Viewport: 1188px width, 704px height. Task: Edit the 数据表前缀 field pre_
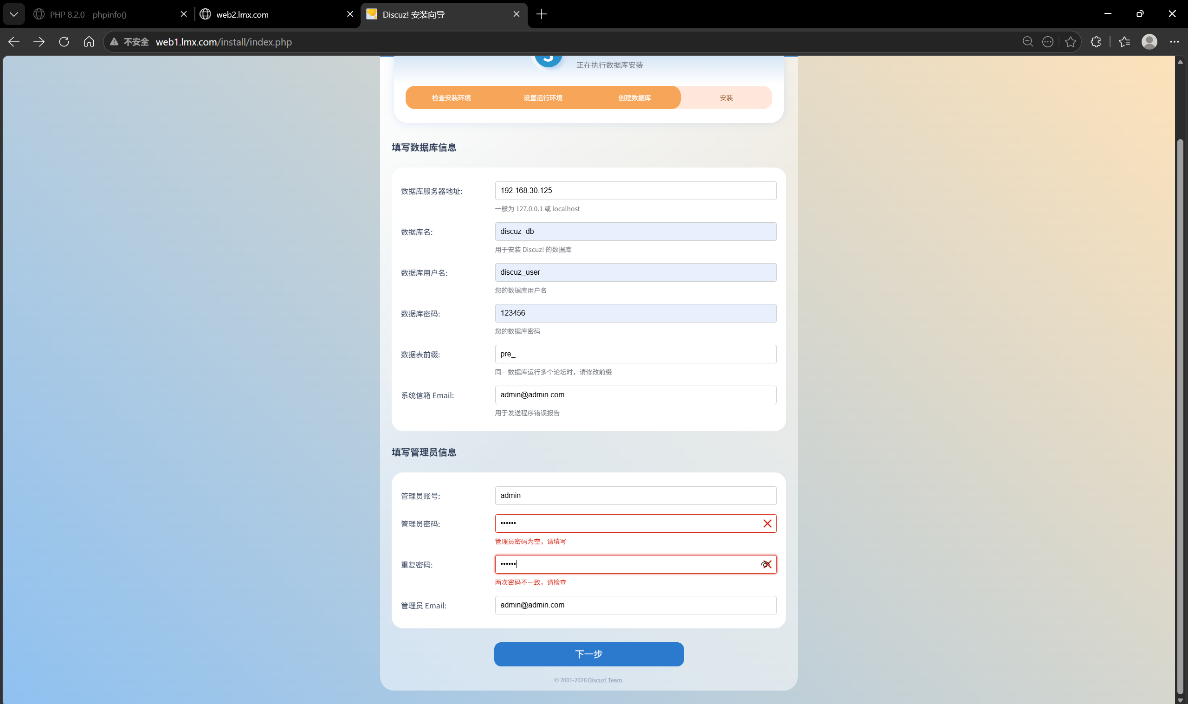point(635,354)
